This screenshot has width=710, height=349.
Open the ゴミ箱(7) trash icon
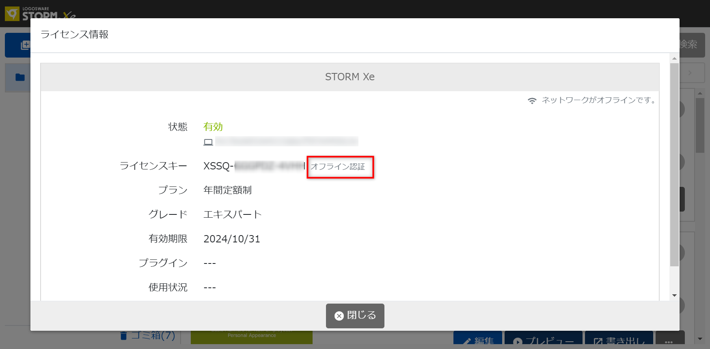[x=124, y=336]
